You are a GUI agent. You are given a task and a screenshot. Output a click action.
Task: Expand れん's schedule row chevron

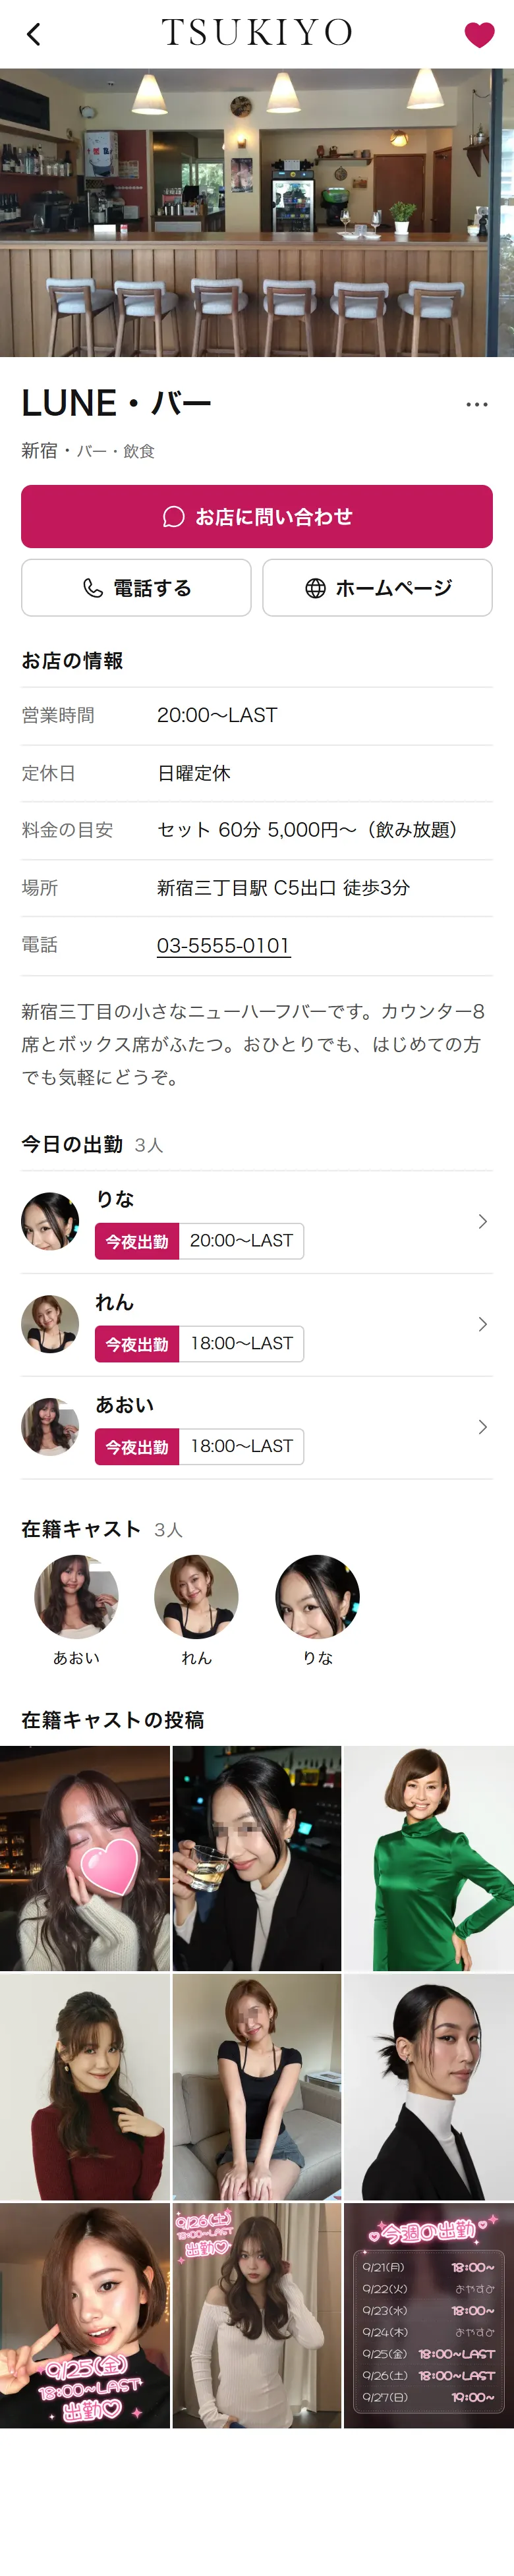pyautogui.click(x=482, y=1325)
